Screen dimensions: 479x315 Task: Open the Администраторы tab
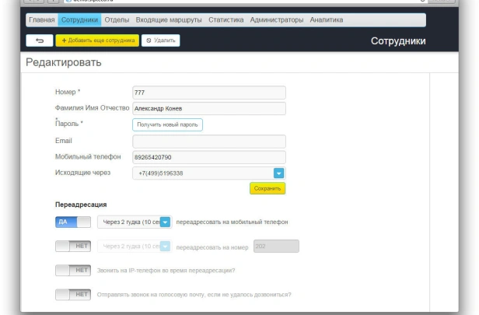coord(277,20)
